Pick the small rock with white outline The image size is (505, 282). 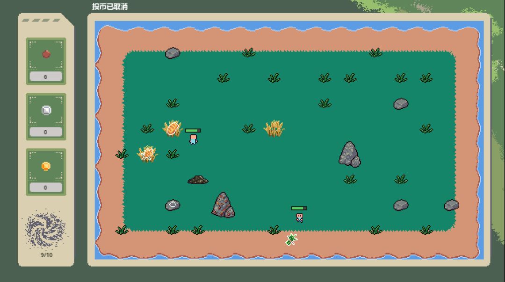tap(173, 205)
